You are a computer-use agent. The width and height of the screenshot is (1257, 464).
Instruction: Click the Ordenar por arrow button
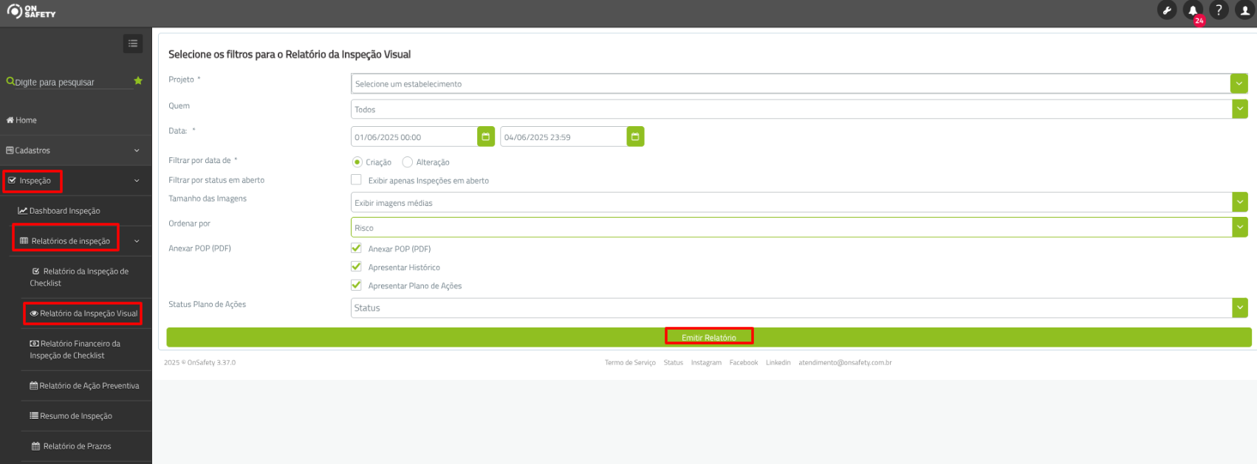pos(1239,227)
